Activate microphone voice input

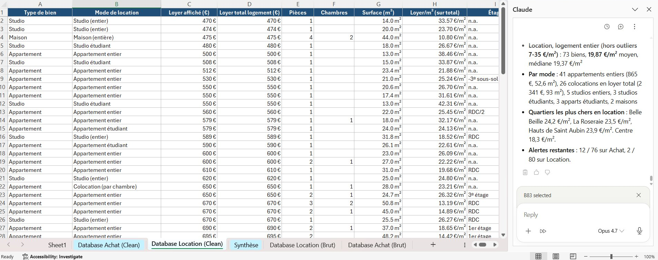pyautogui.click(x=639, y=231)
